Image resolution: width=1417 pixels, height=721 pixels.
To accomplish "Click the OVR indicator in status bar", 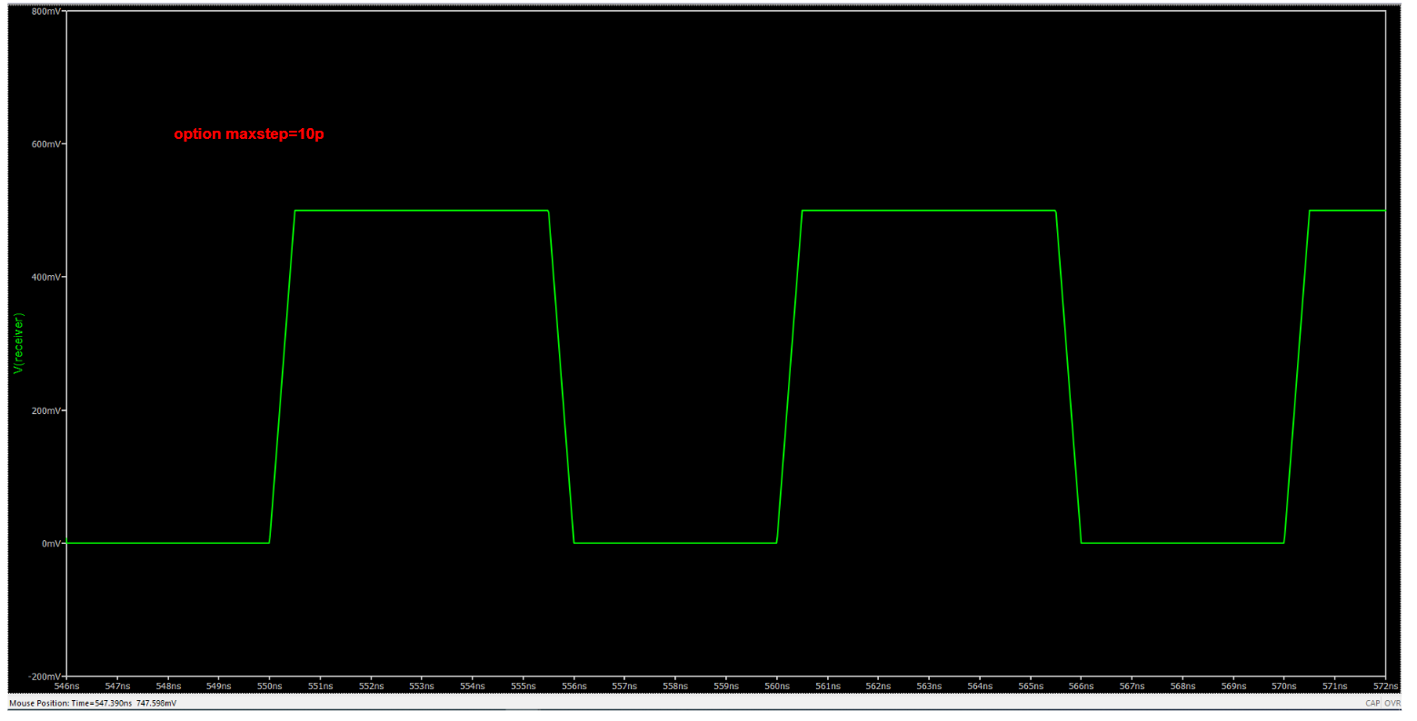I will (x=1392, y=703).
